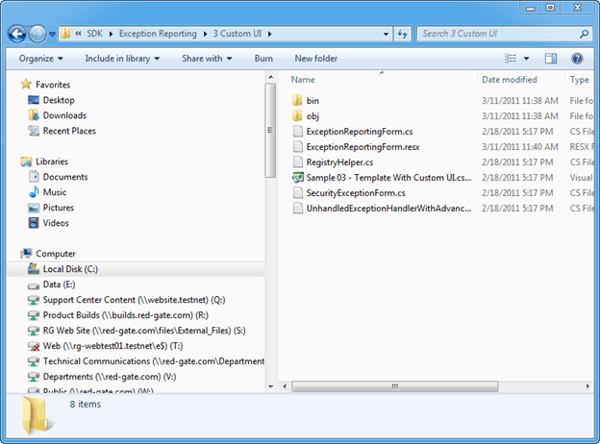
Task: Select Libraries in the navigation pane
Action: tap(52, 161)
